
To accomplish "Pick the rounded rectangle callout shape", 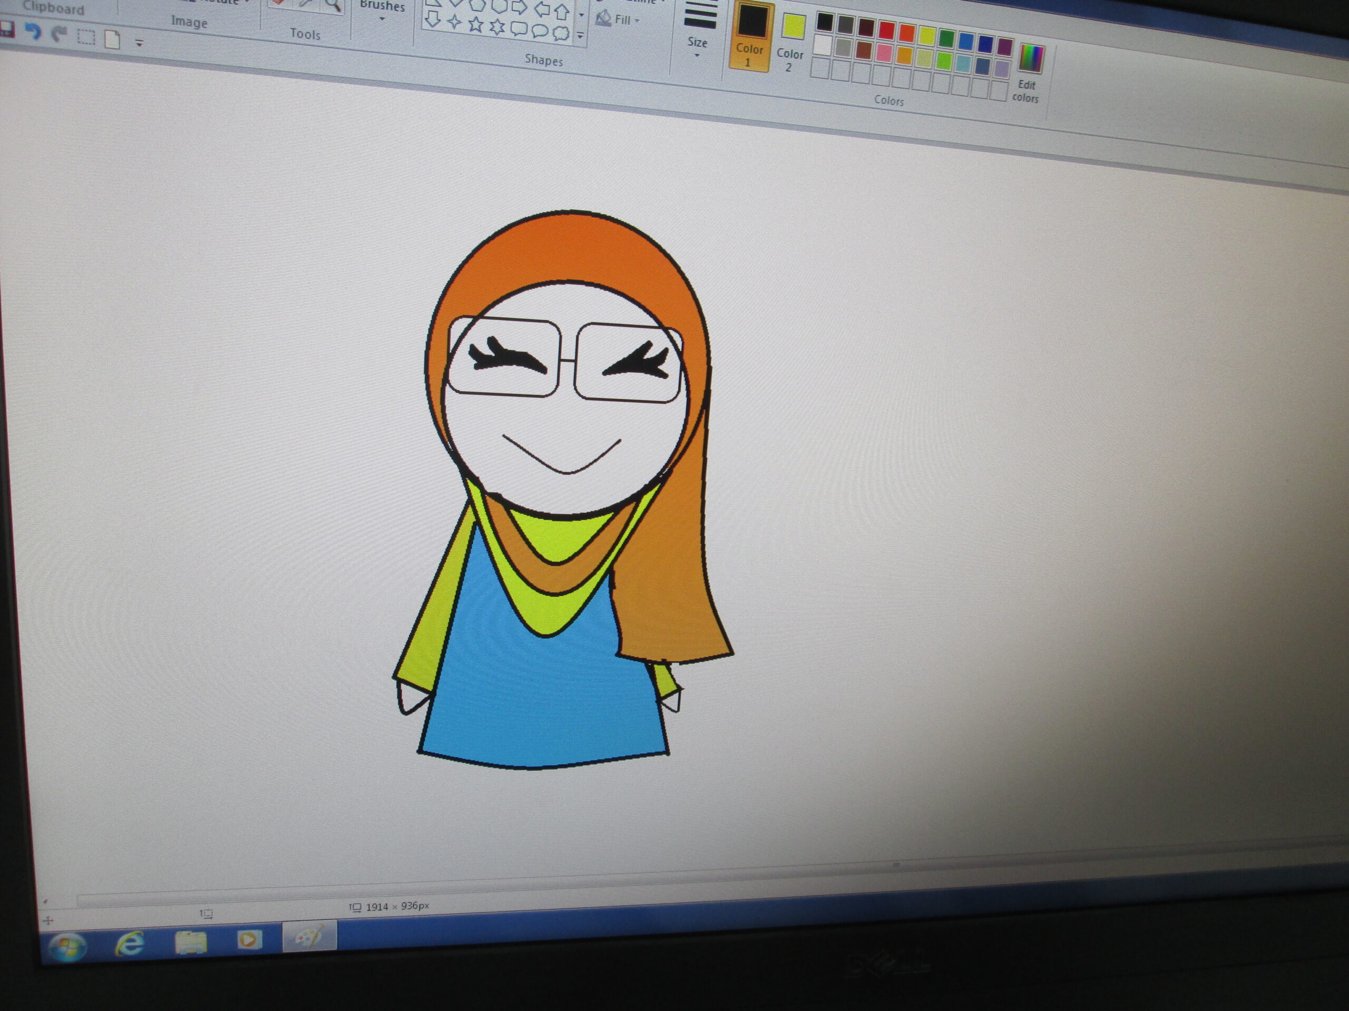I will (x=519, y=28).
